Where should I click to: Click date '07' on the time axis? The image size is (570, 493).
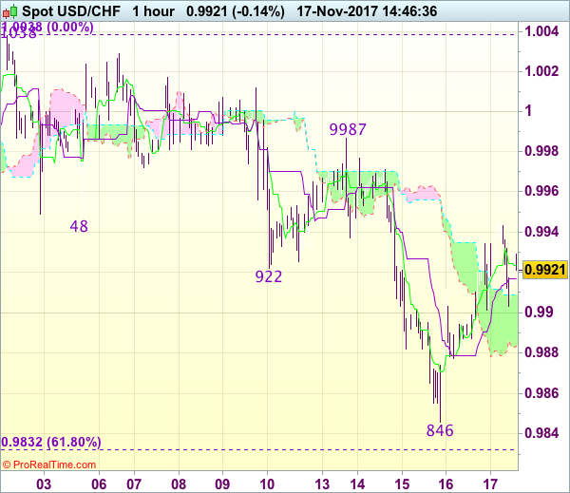[x=134, y=484]
